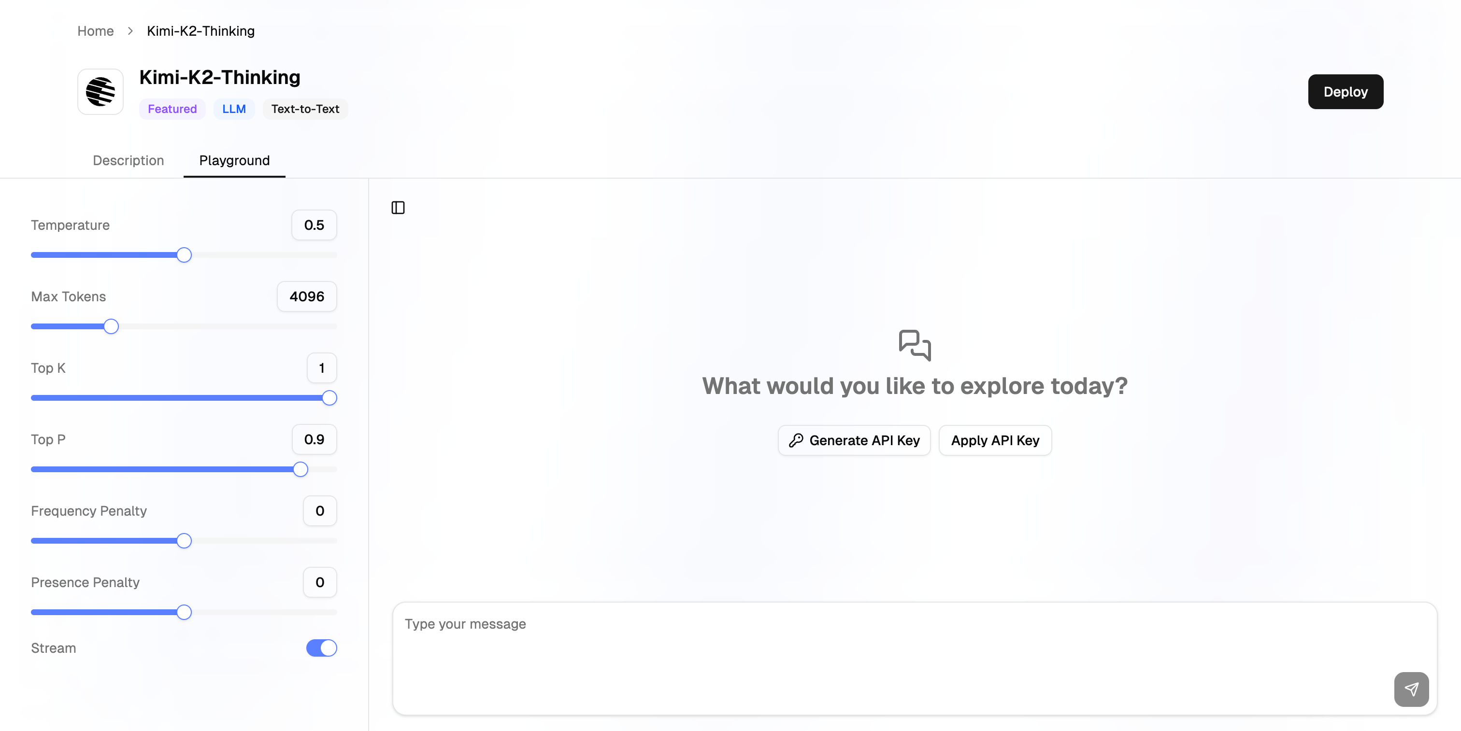Click the Max Tokens value field
1461x731 pixels.
(307, 296)
